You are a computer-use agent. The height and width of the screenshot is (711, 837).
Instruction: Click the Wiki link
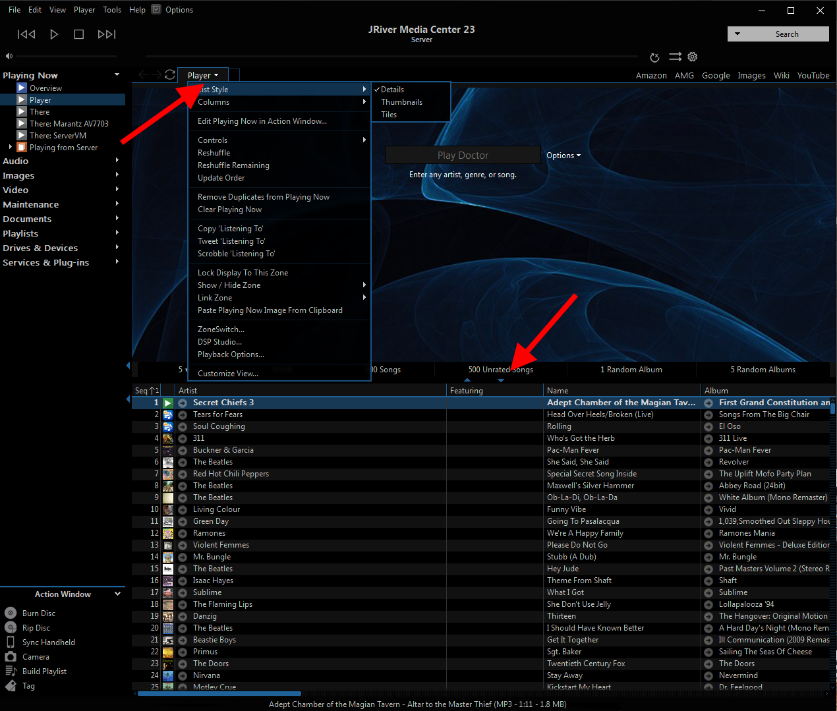point(782,76)
